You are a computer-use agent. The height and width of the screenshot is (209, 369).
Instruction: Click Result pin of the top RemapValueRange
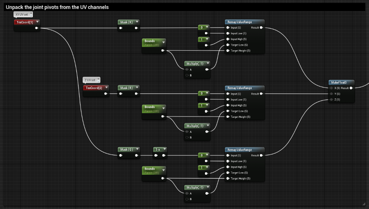(261, 27)
